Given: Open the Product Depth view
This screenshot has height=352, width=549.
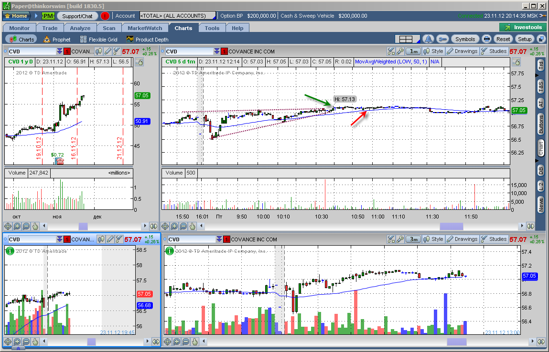Looking at the screenshot, I should coord(148,40).
